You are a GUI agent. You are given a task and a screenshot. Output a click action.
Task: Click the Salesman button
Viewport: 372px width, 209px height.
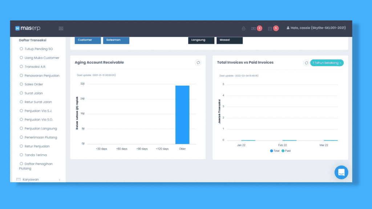(x=116, y=40)
